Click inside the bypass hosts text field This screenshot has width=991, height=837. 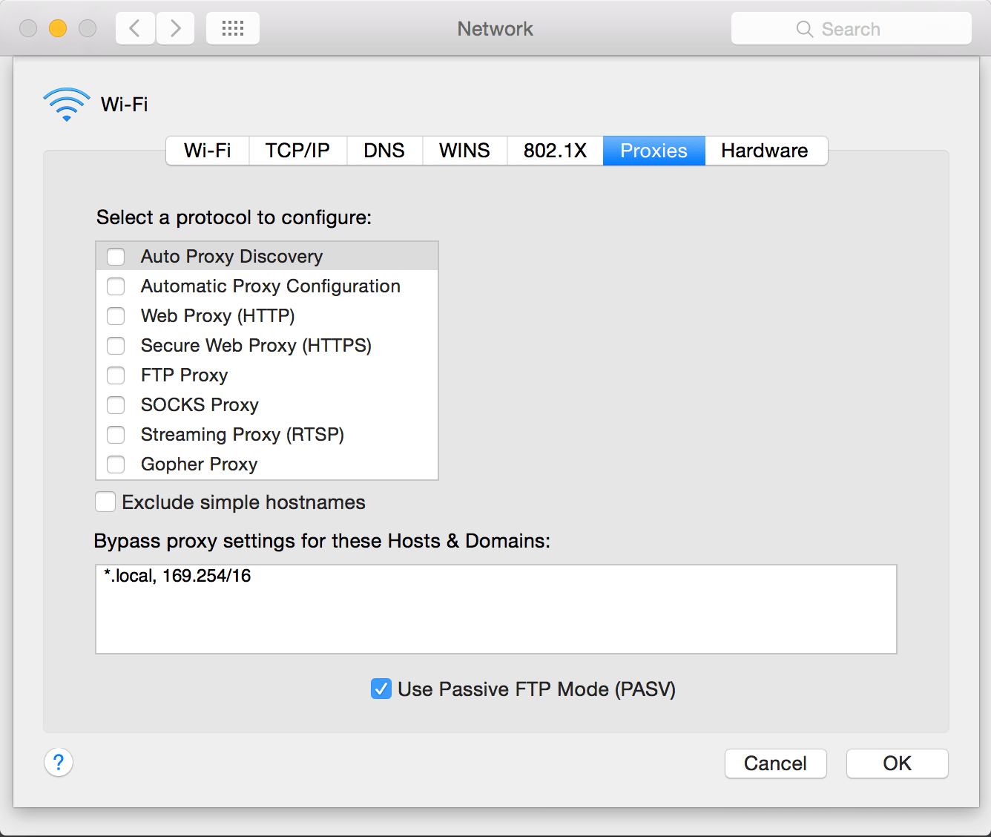495,608
